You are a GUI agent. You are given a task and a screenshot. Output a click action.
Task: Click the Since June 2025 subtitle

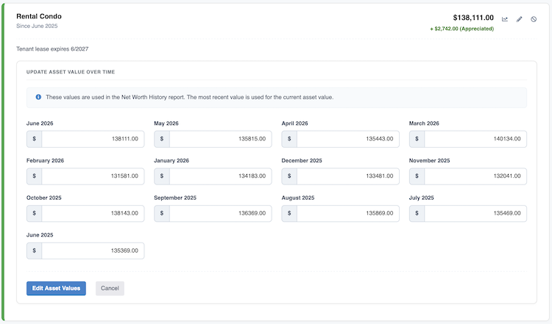[x=37, y=26]
